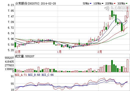
Task: Click the 7.47 price axis label
Action: coord(11,16)
